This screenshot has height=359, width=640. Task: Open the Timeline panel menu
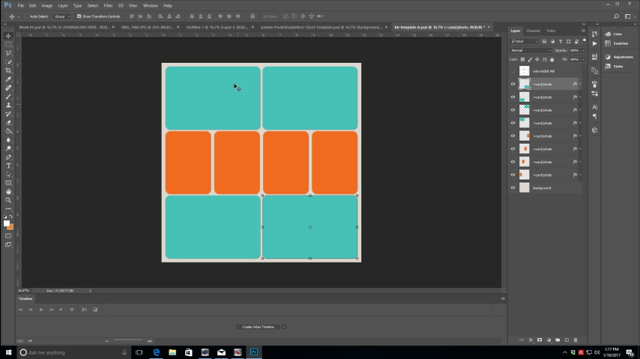pos(503,298)
